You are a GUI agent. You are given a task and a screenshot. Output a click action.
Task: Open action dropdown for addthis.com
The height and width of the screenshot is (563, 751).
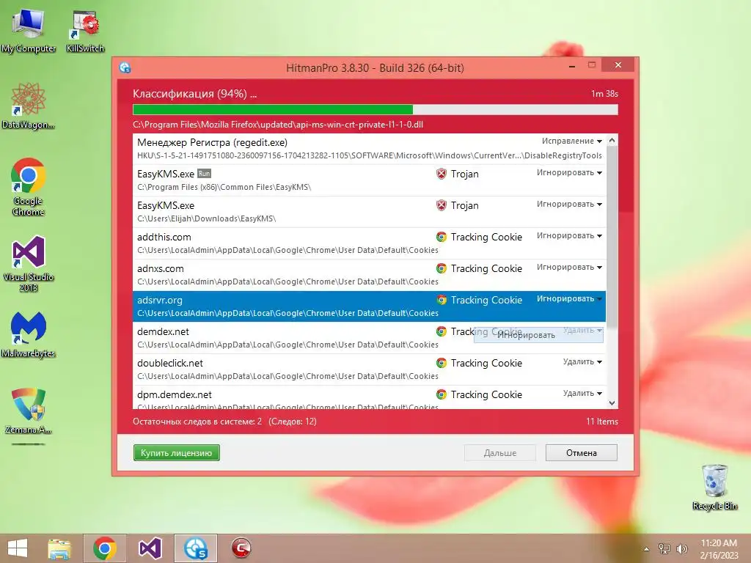pyautogui.click(x=569, y=235)
